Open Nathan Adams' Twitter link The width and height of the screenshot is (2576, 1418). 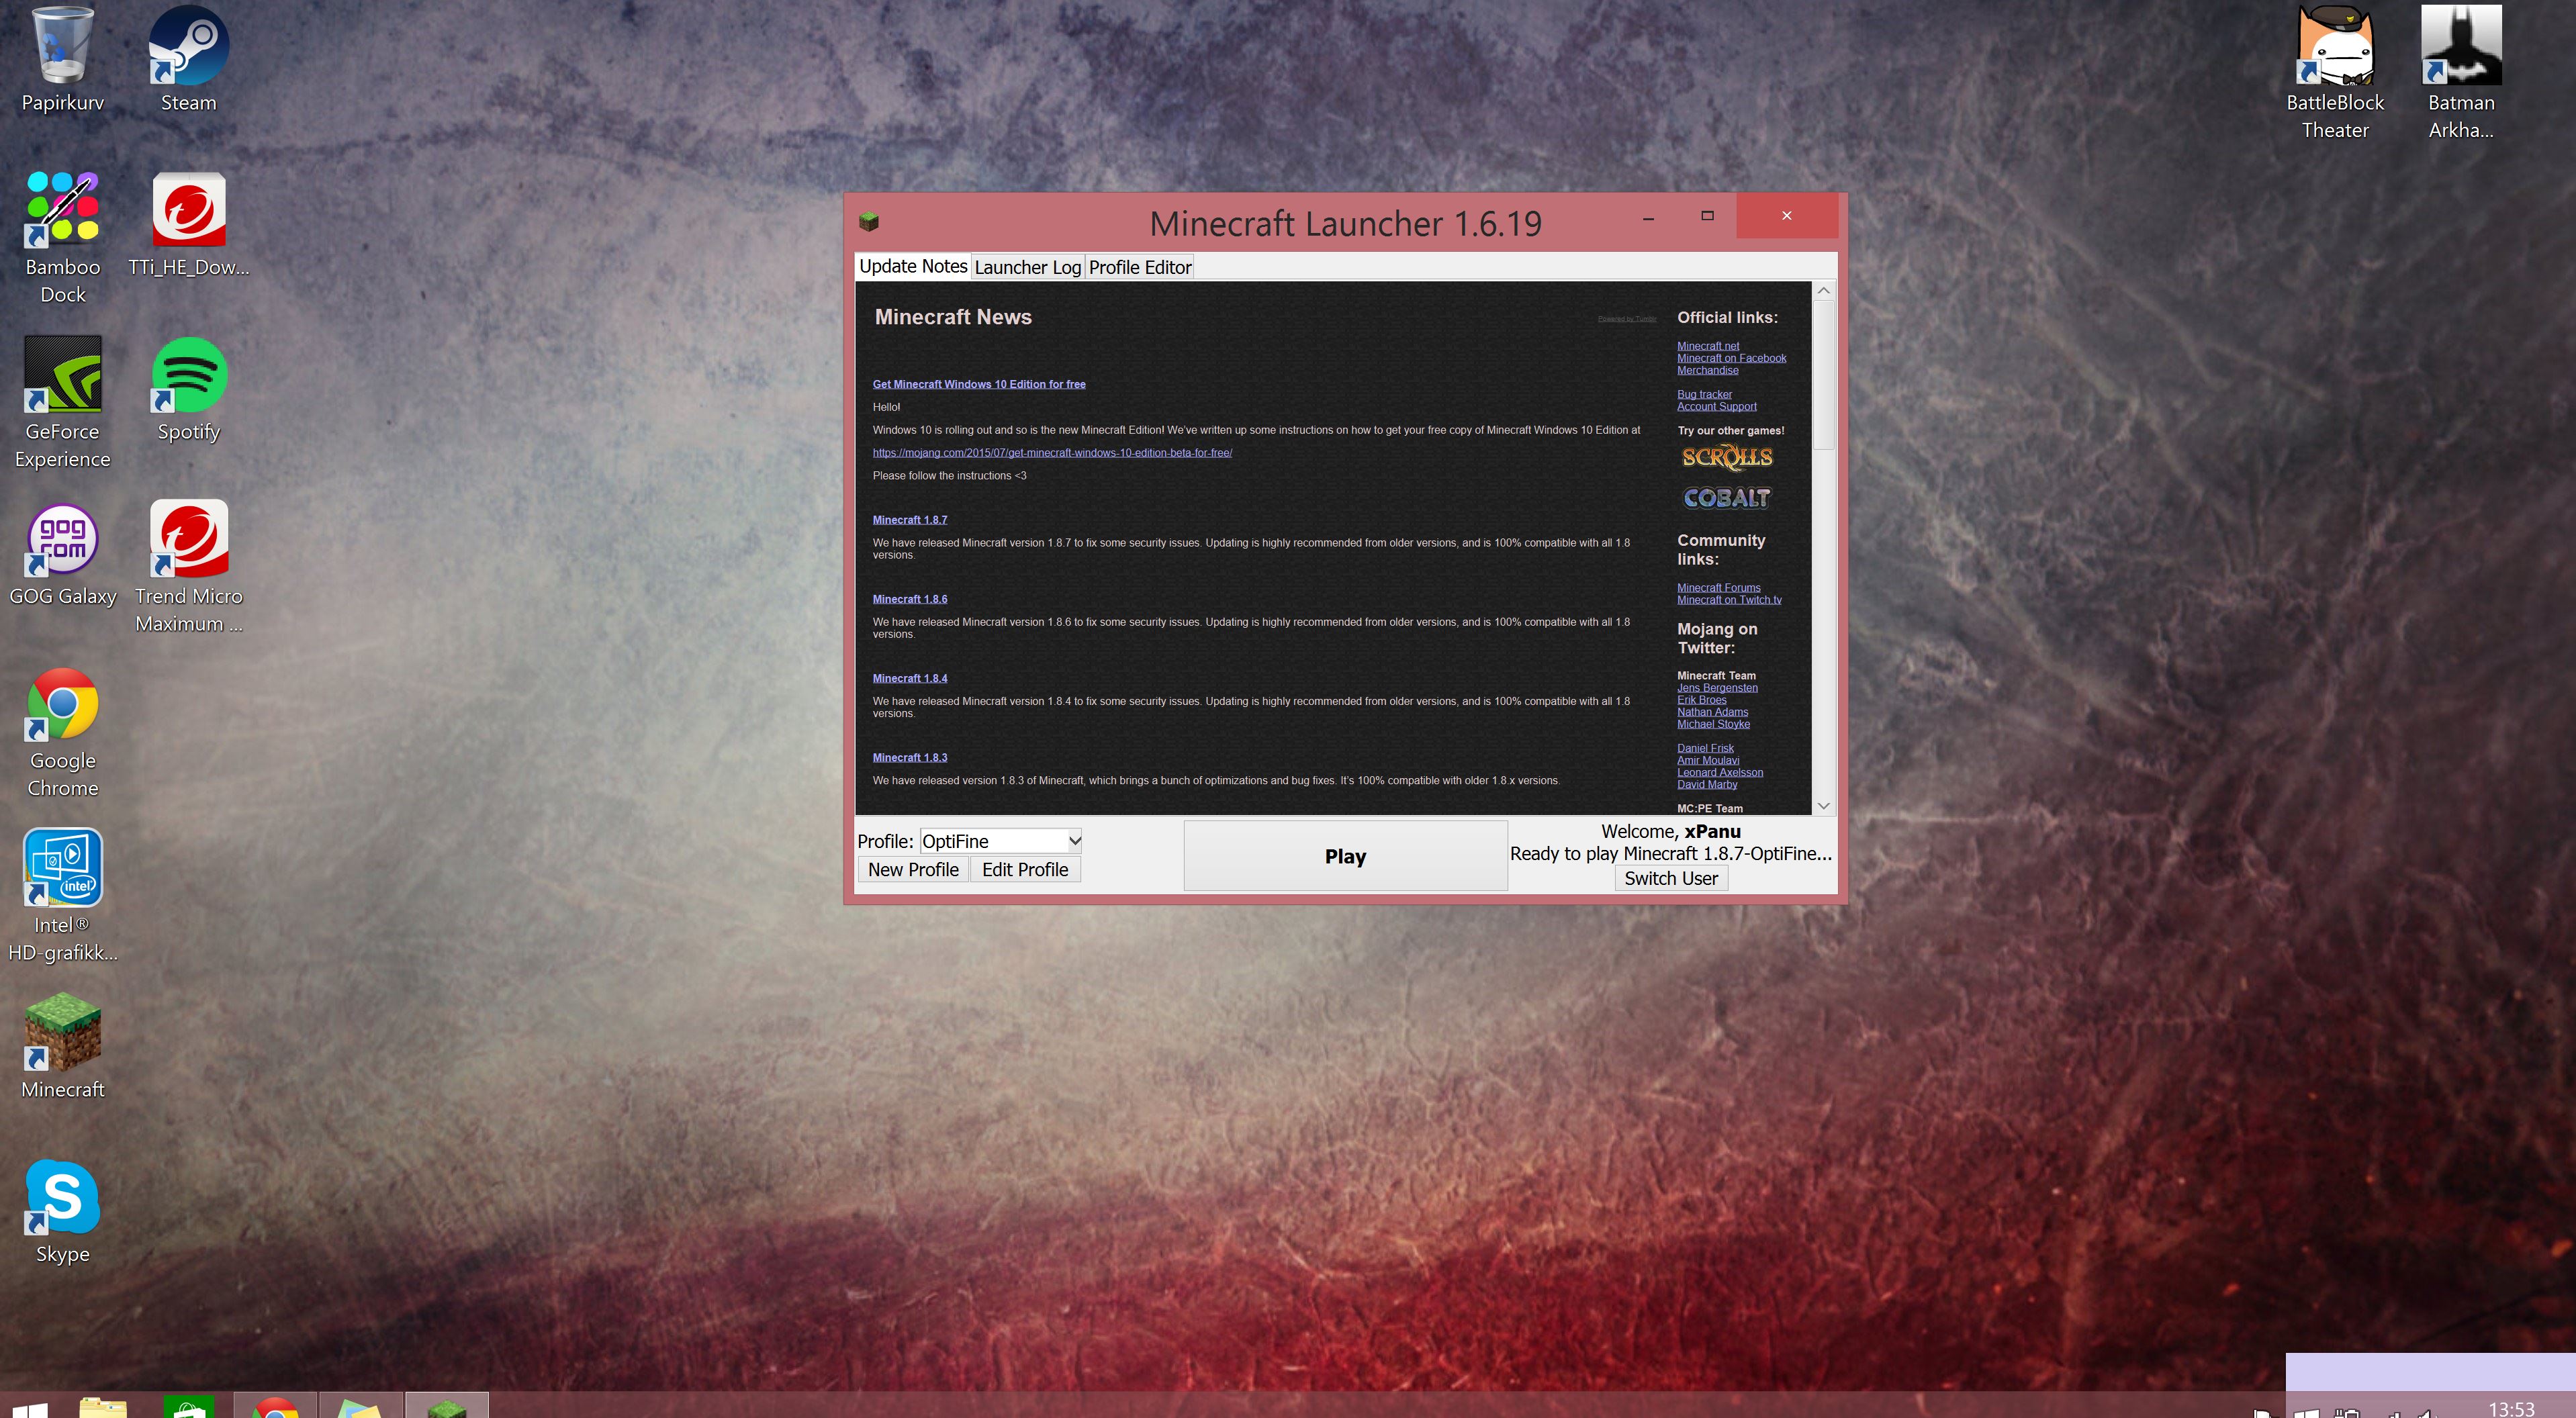(1712, 711)
